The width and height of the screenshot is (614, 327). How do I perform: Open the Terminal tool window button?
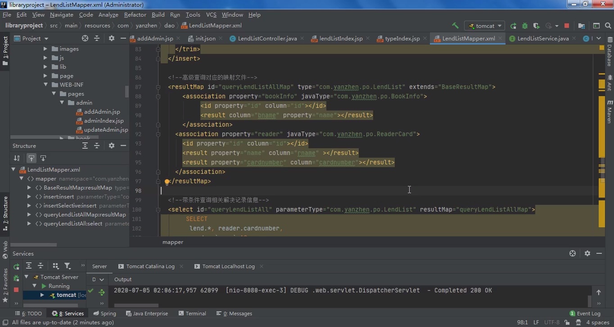tap(192, 314)
